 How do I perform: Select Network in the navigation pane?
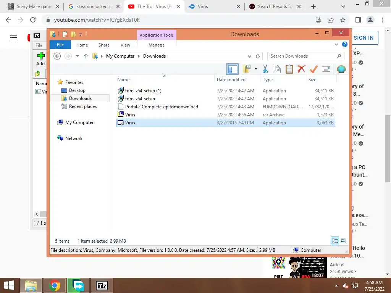coord(74,138)
